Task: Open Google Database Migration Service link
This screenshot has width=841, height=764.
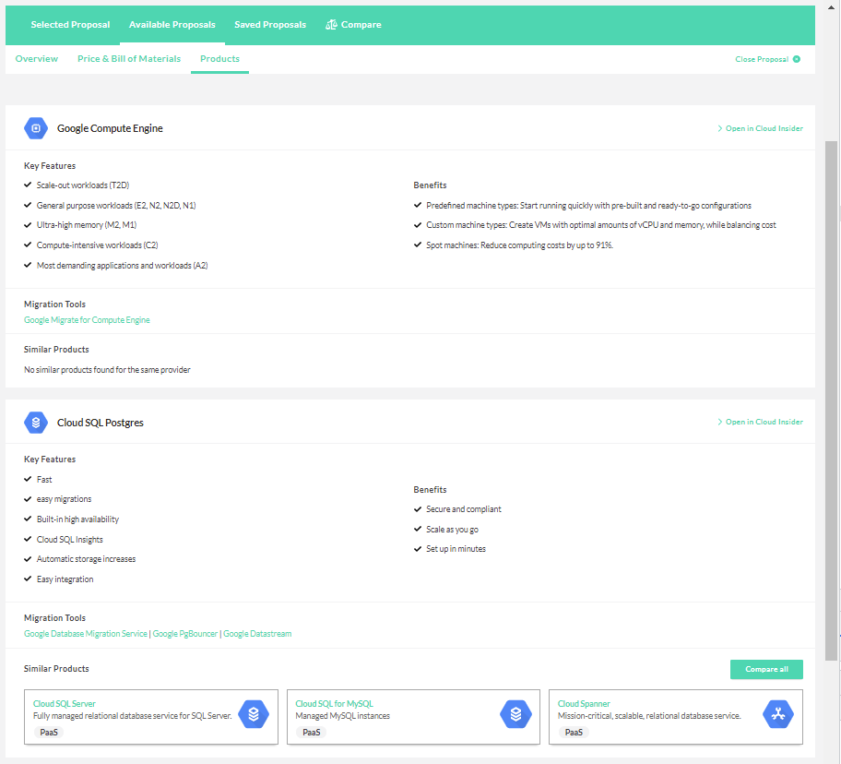Action: click(x=86, y=634)
